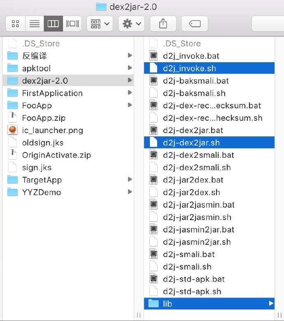Screen dimensions: 284x321
Task: Switch to Cover Flow view mode
Action: pos(72,24)
